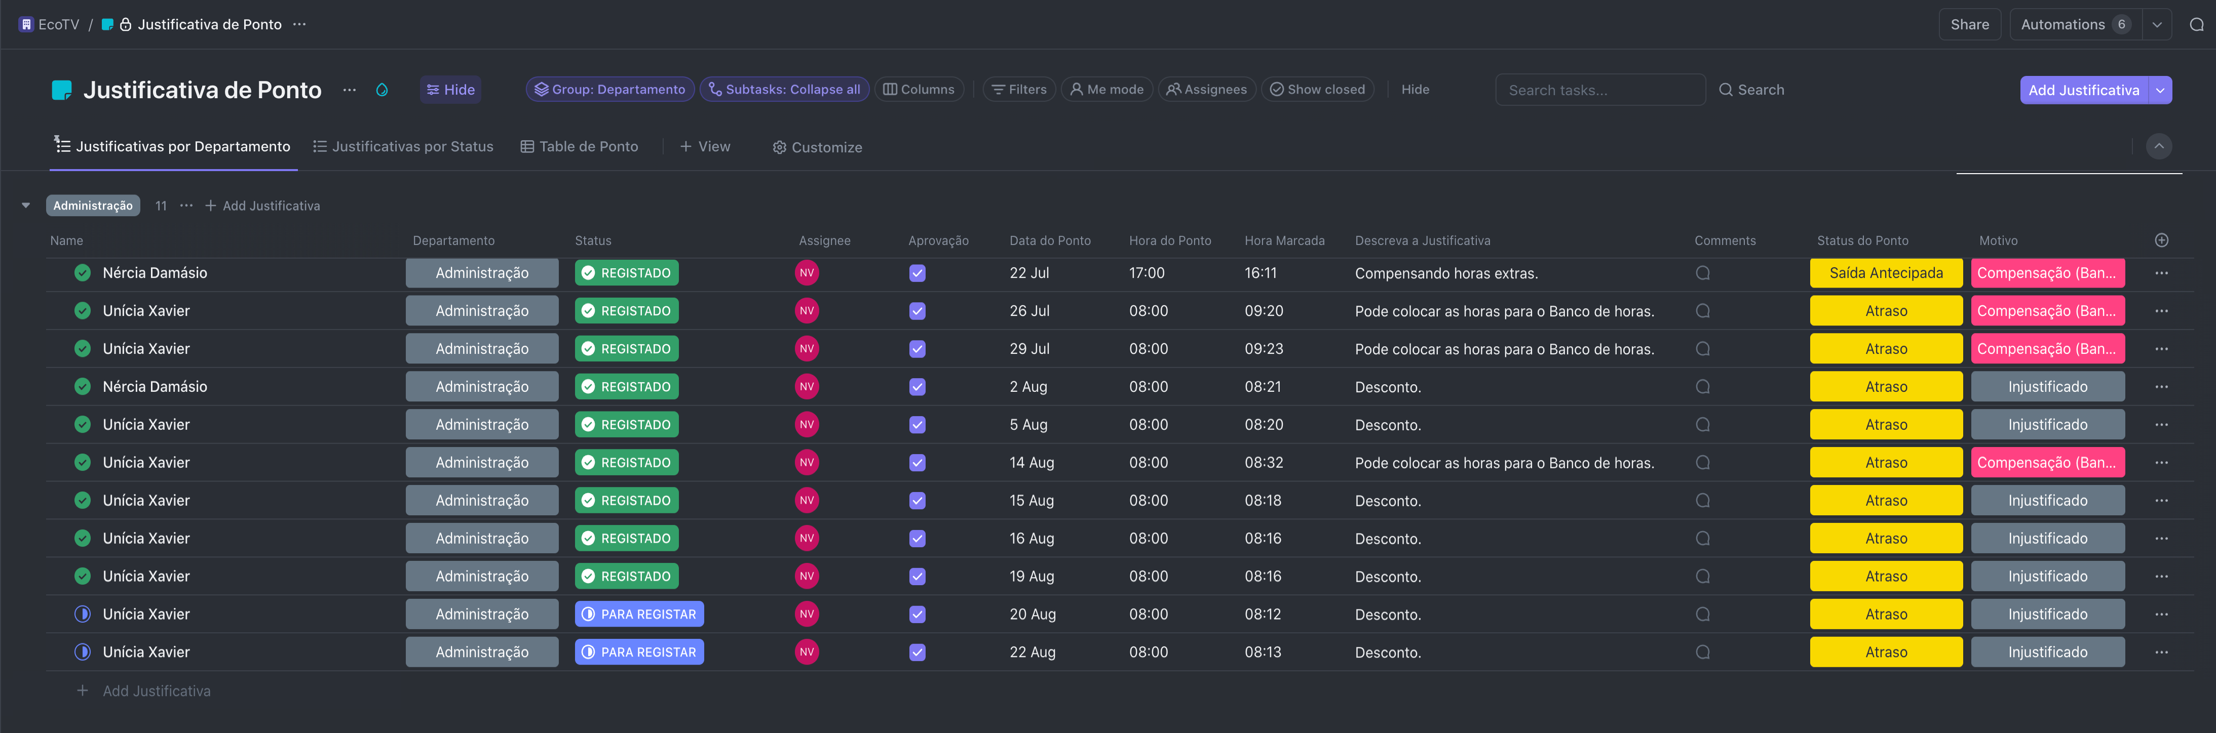This screenshot has height=733, width=2216.
Task: Sort by Data do Ponto column header
Action: pyautogui.click(x=1050, y=240)
